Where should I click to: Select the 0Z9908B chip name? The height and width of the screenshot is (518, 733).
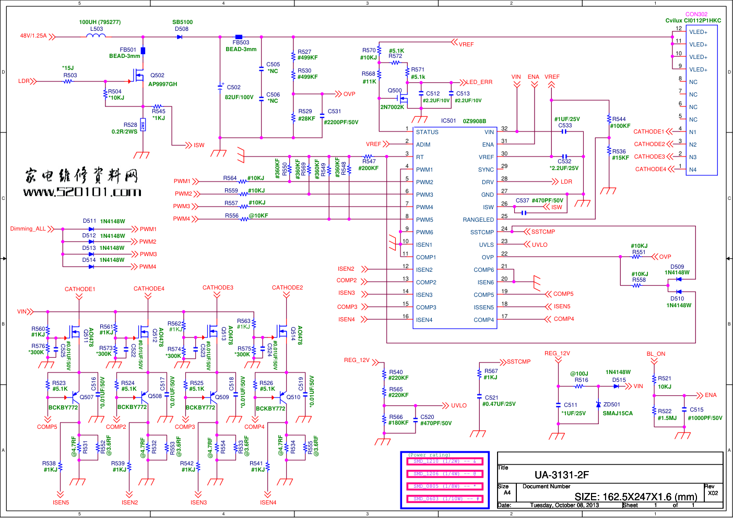[x=475, y=121]
